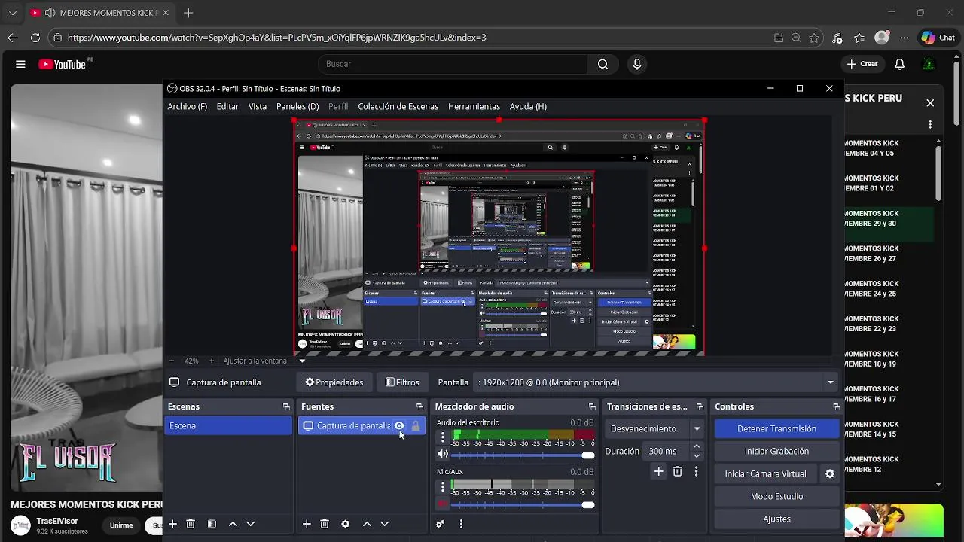Delete the configurable transition
The width and height of the screenshot is (964, 542).
point(678,471)
